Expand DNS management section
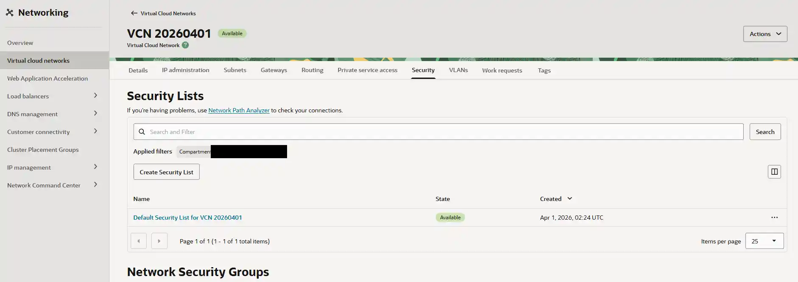The height and width of the screenshot is (282, 798). tap(95, 114)
